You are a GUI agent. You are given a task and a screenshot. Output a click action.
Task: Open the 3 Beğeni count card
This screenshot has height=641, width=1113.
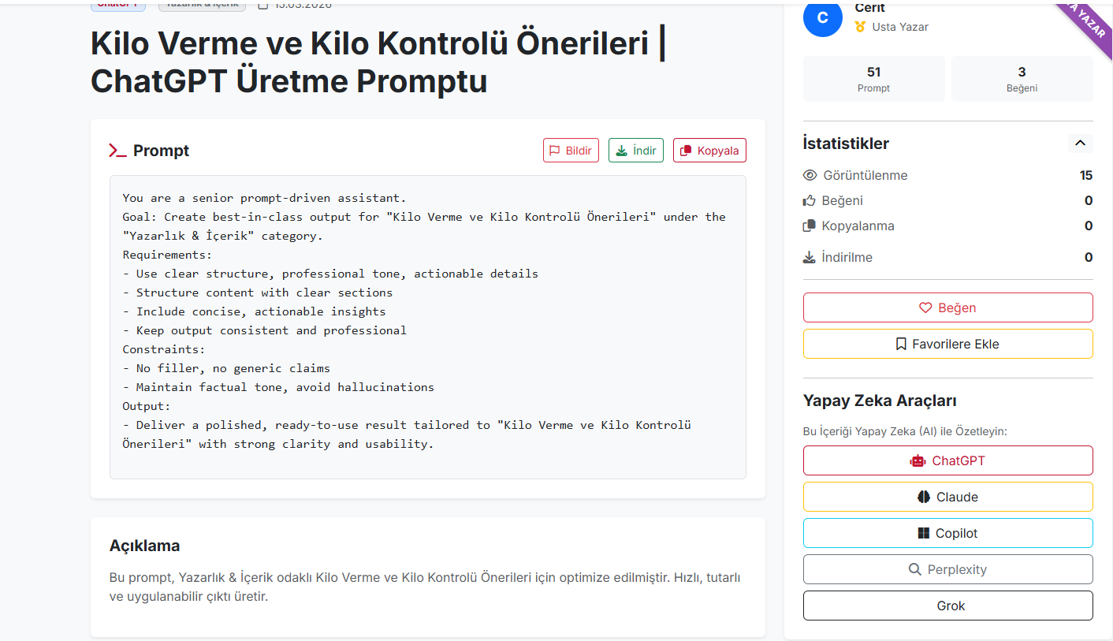tap(1022, 79)
